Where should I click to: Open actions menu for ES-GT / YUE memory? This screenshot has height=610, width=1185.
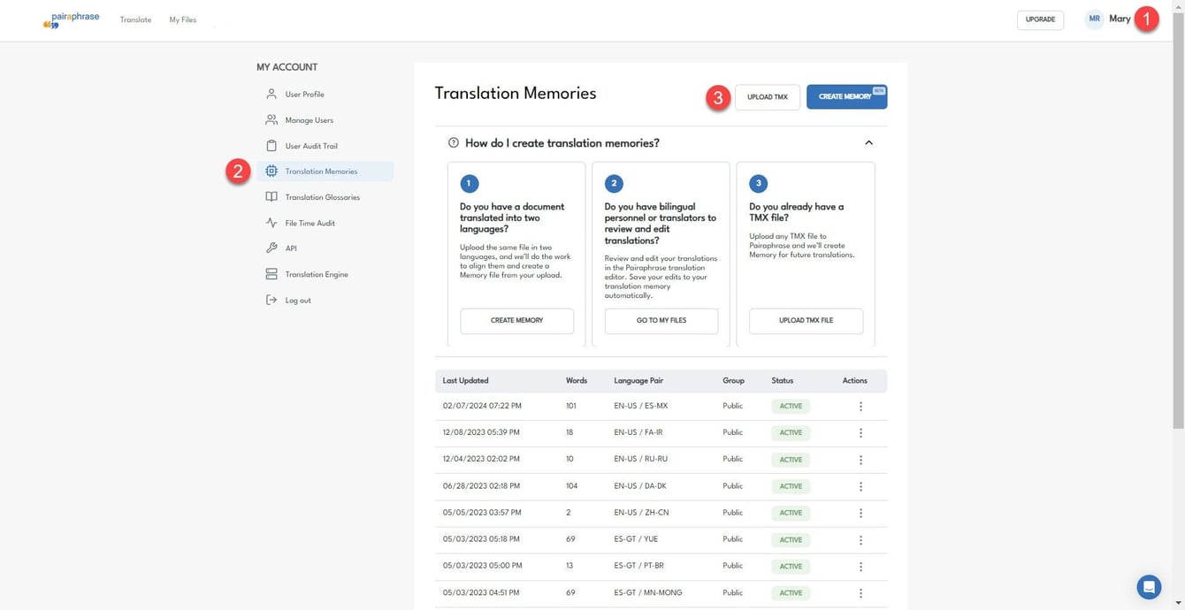click(x=860, y=539)
